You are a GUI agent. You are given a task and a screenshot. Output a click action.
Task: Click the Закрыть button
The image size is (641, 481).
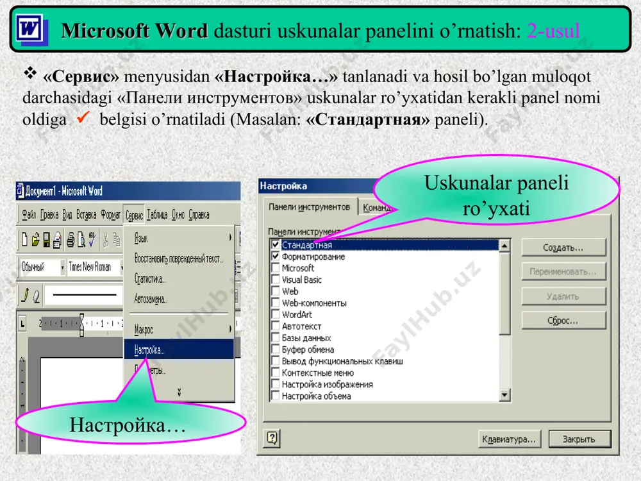[579, 439]
